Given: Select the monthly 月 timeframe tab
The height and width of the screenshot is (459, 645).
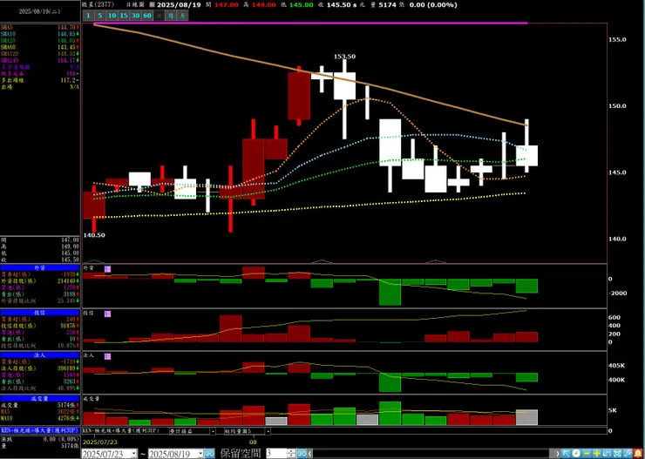Looking at the screenshot, I should click(183, 16).
